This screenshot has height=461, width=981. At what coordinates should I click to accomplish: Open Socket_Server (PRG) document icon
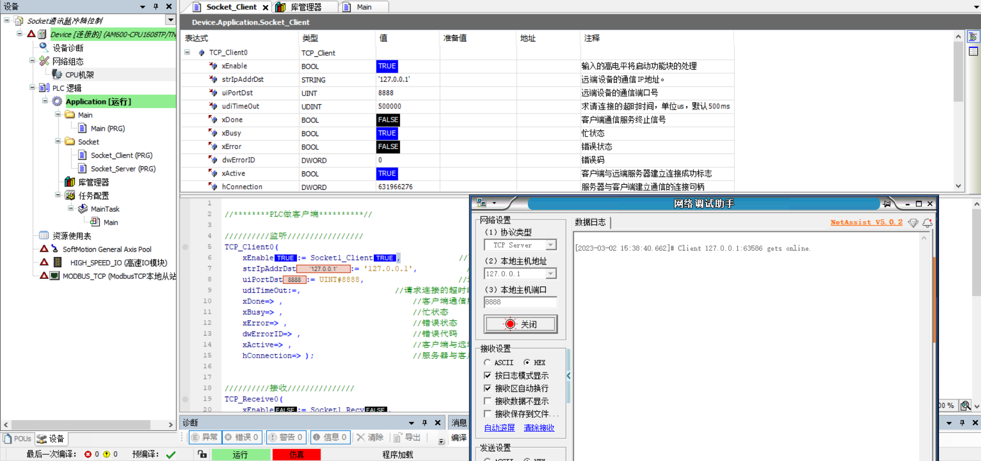82,168
